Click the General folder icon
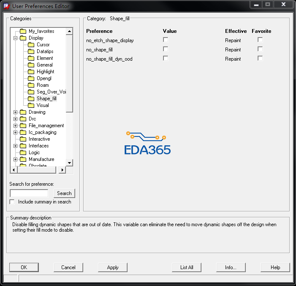Viewport: 296px width, 286px height. click(31, 65)
